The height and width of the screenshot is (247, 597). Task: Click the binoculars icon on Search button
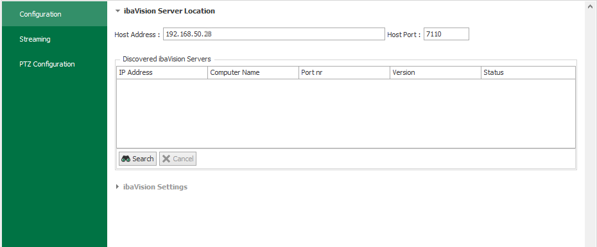(x=126, y=159)
